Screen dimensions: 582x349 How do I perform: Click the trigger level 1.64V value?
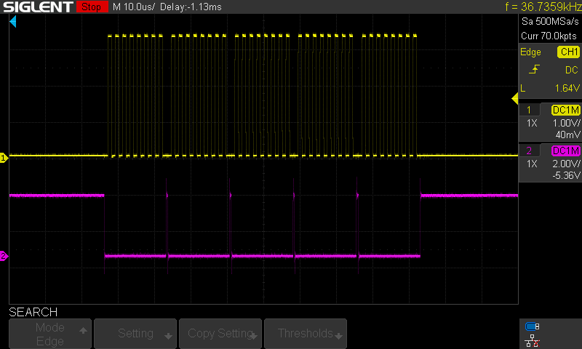[x=567, y=88]
